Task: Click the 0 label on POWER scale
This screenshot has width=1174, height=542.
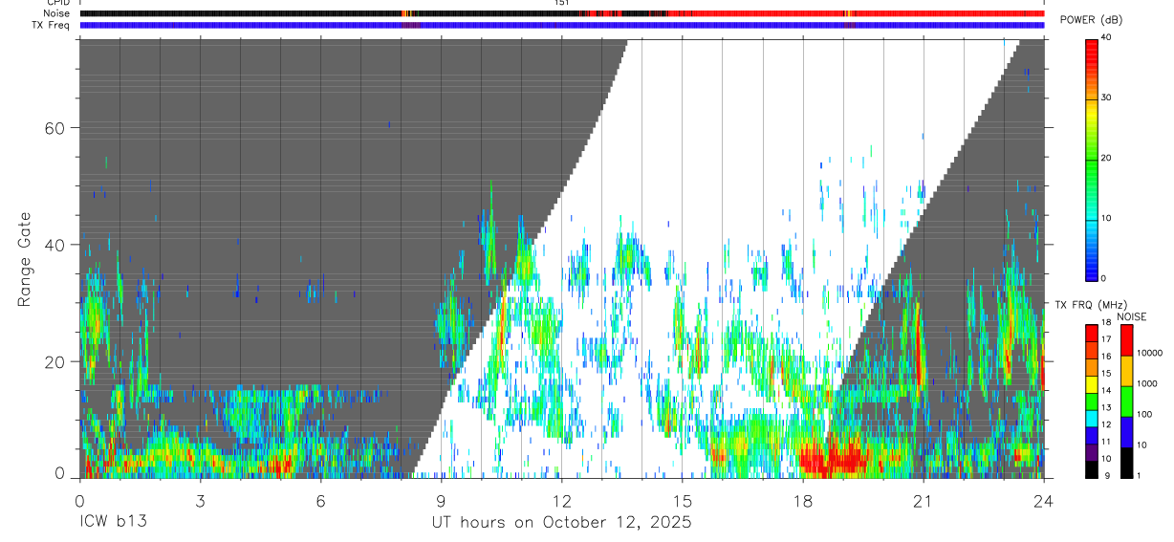Action: coord(1105,278)
